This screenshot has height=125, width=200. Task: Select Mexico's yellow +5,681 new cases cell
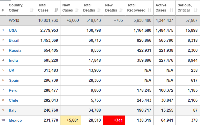click(71, 120)
